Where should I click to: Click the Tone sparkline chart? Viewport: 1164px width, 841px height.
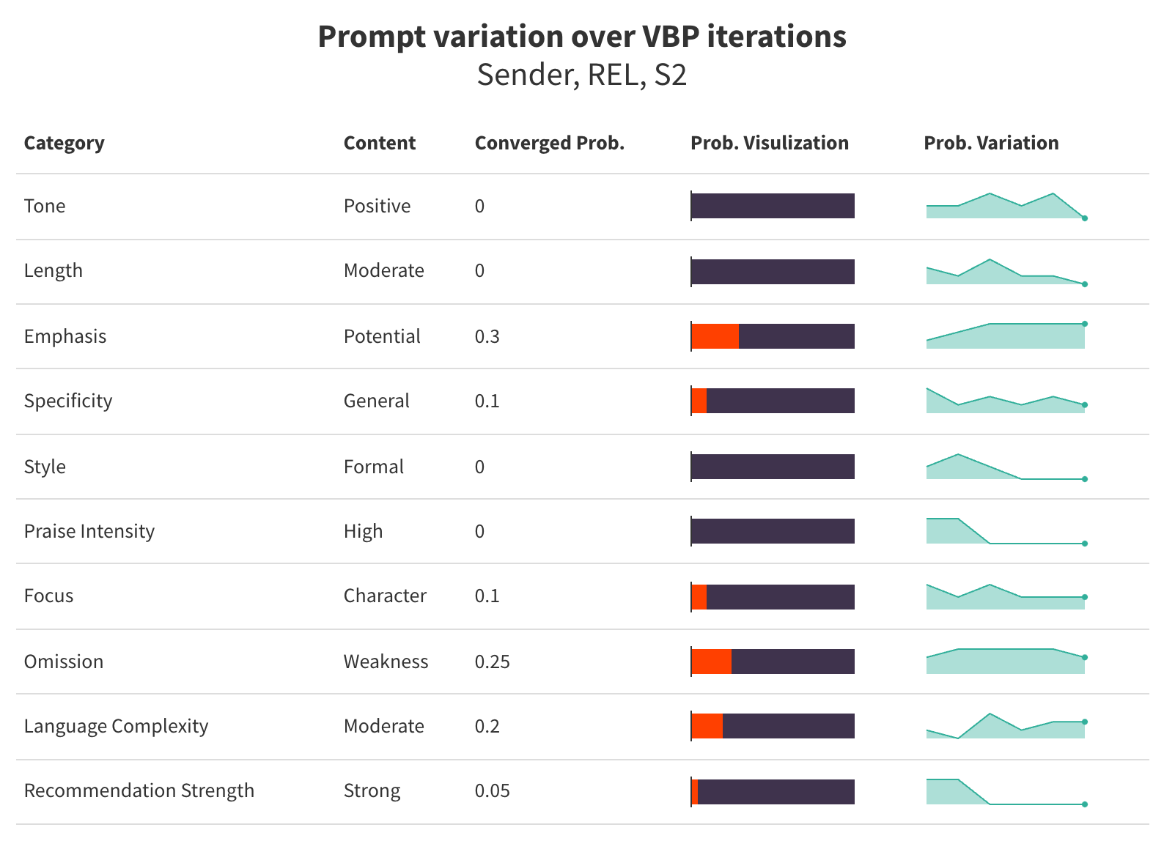pos(1005,207)
